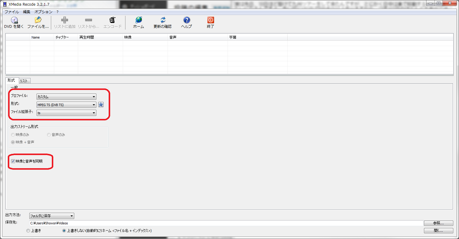Click the 字幕 column header
This screenshot has width=459, height=239.
pos(257,37)
